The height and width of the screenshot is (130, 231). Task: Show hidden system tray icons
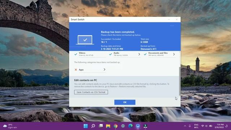(185, 126)
